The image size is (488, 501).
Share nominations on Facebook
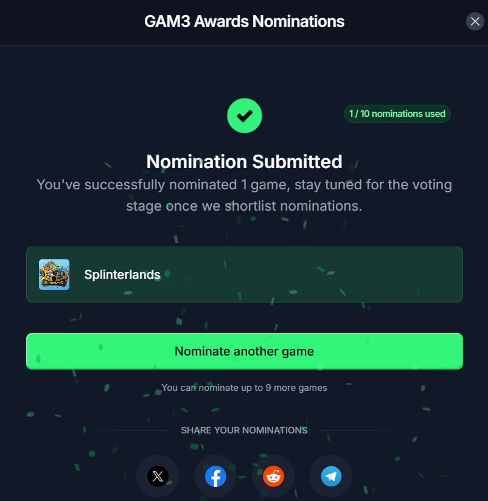(x=215, y=476)
